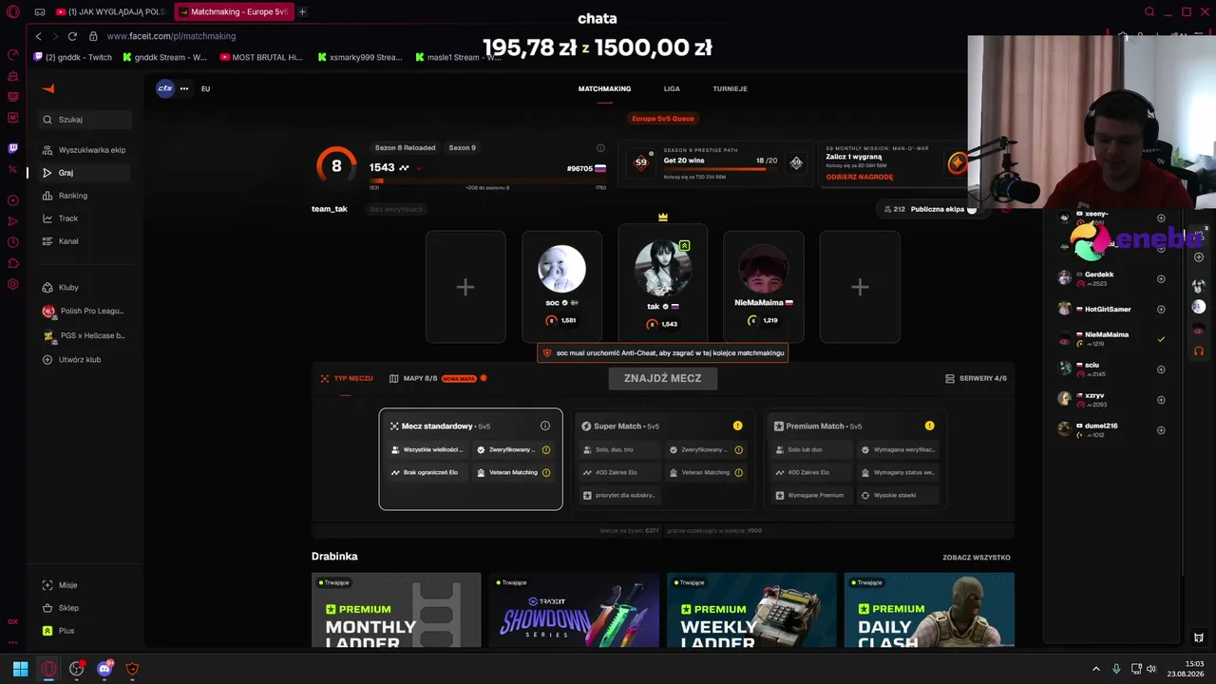
Task: Click the Europe 5v5 Queue badge
Action: (663, 119)
